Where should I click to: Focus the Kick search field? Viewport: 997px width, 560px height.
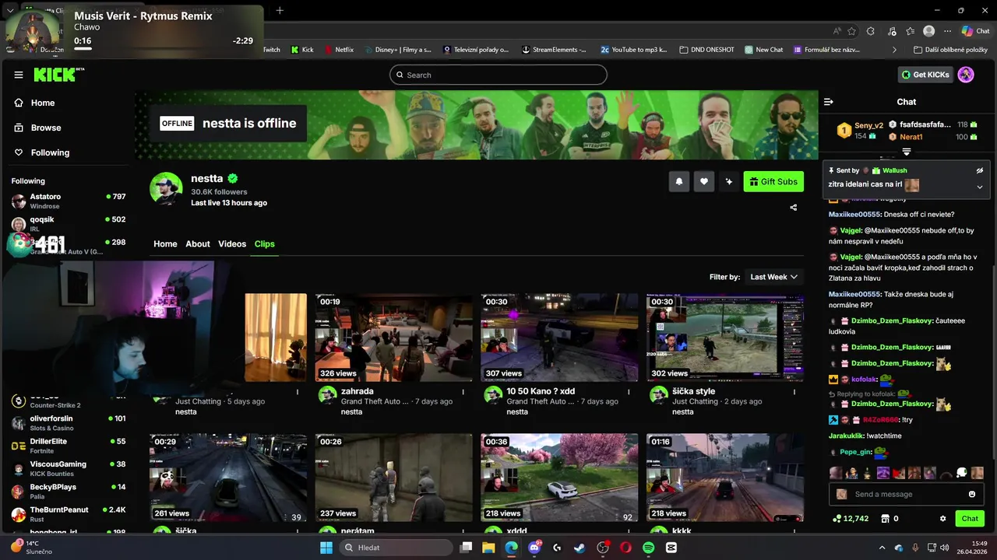click(498, 75)
